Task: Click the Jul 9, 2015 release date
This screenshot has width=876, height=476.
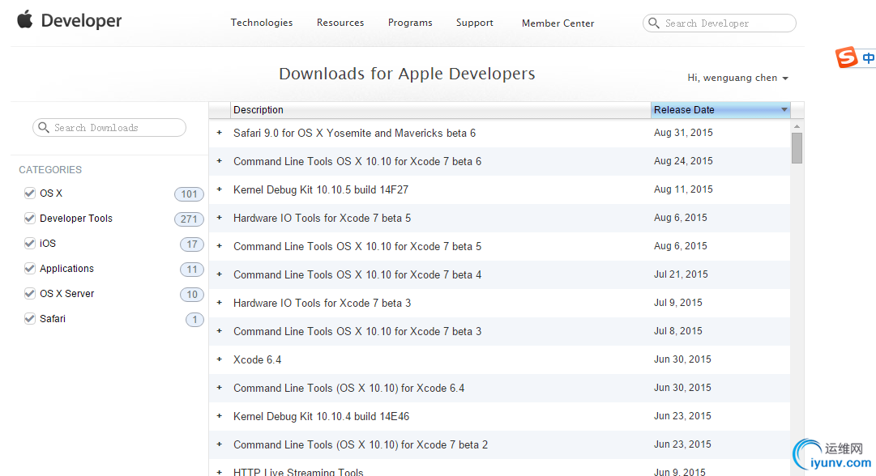Action: point(677,303)
